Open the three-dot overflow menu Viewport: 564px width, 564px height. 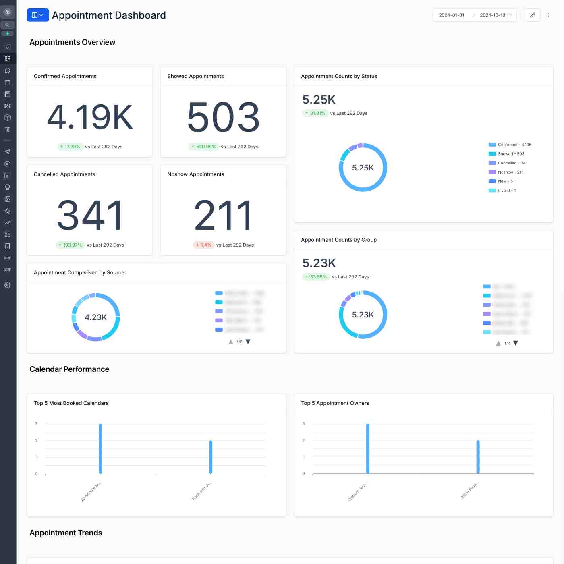point(548,15)
